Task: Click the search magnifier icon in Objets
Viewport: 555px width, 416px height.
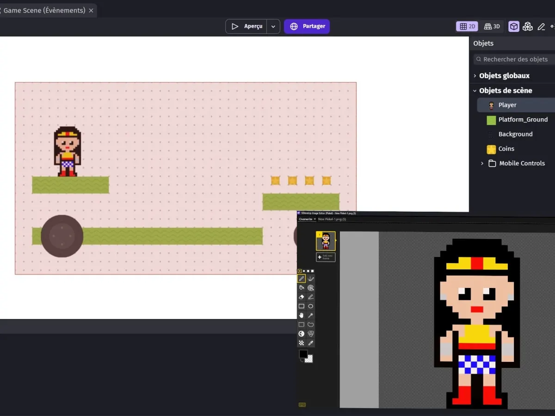Action: pos(478,59)
